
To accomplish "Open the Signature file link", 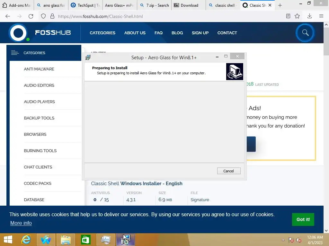I will pos(200,200).
